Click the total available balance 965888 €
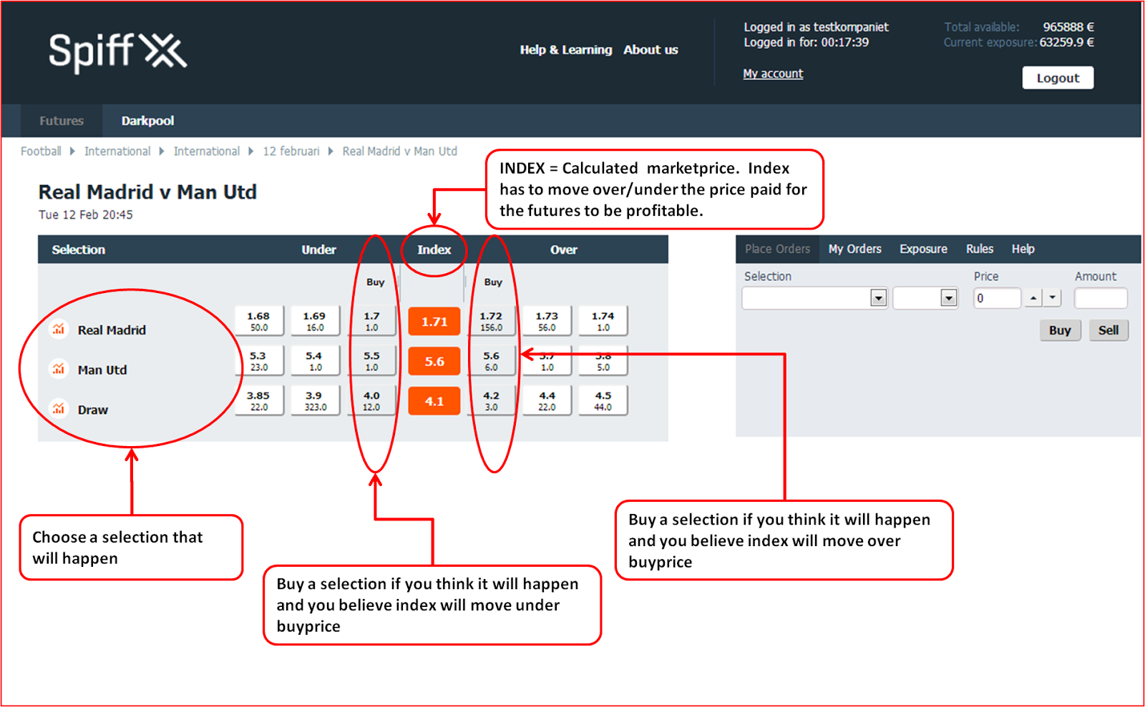Viewport: 1145px width, 707px height. coord(1068,27)
